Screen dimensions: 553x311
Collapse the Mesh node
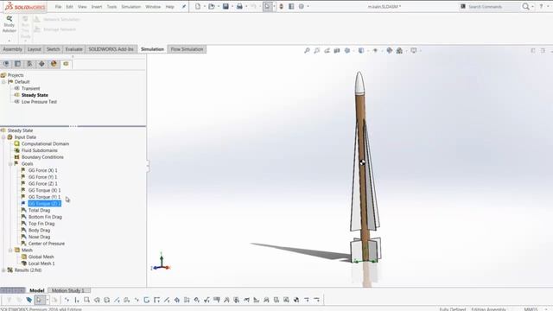pos(10,250)
